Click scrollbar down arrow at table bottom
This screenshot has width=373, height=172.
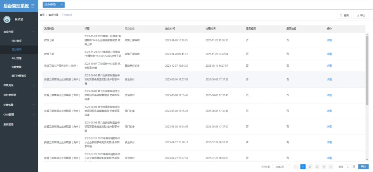coord(367,160)
